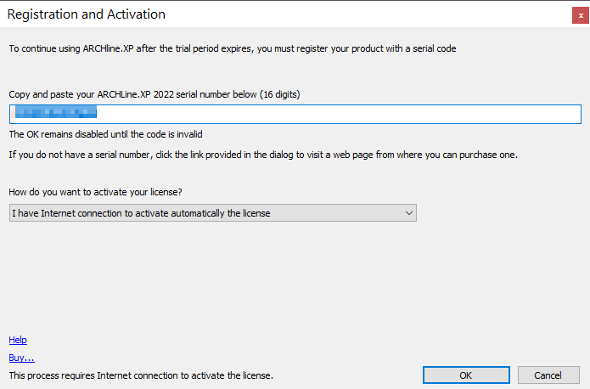Open the Help link
This screenshot has height=389, width=590.
(18, 340)
